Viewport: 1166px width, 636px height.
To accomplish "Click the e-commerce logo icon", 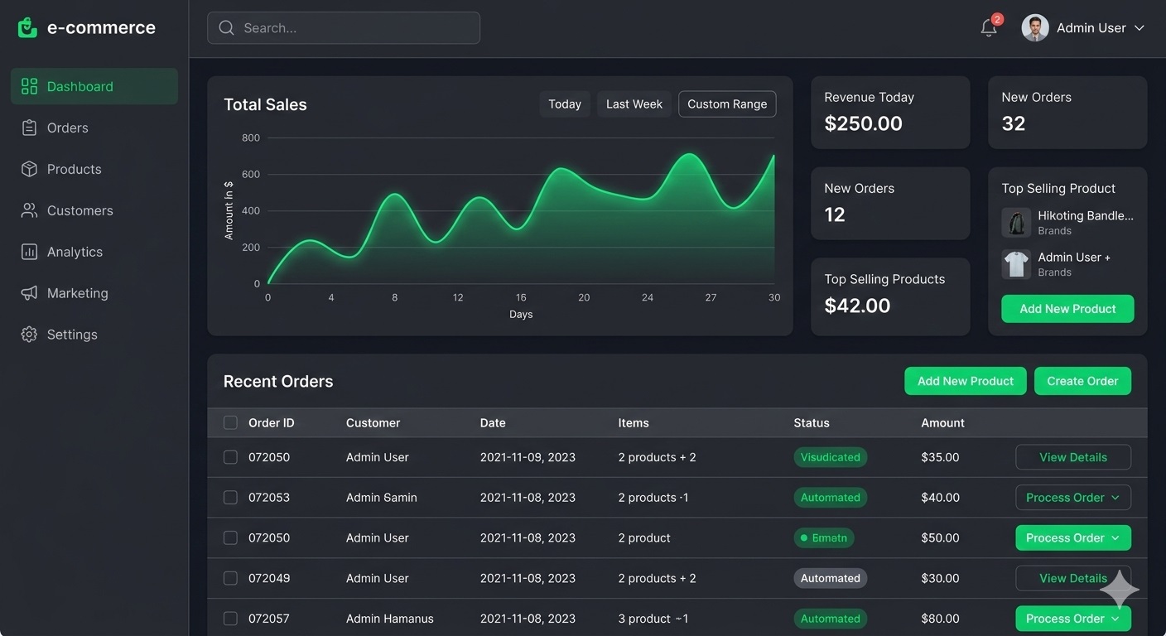I will pos(26,26).
